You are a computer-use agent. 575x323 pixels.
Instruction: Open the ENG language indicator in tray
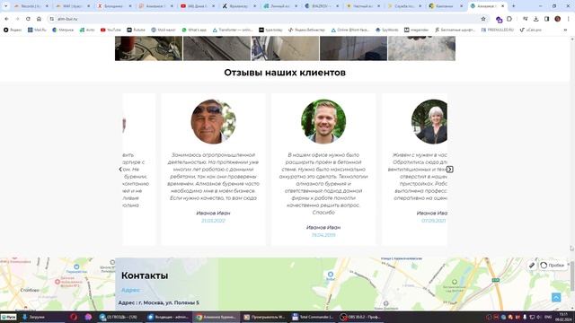click(x=548, y=317)
